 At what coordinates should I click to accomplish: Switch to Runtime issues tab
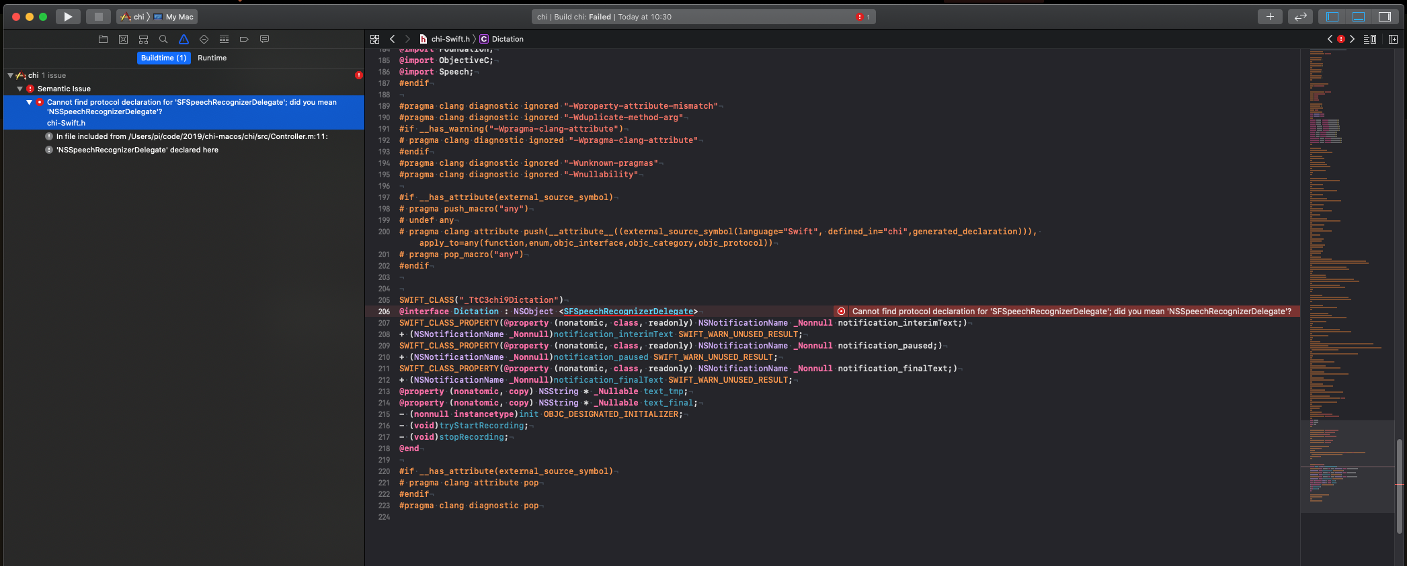coord(212,58)
